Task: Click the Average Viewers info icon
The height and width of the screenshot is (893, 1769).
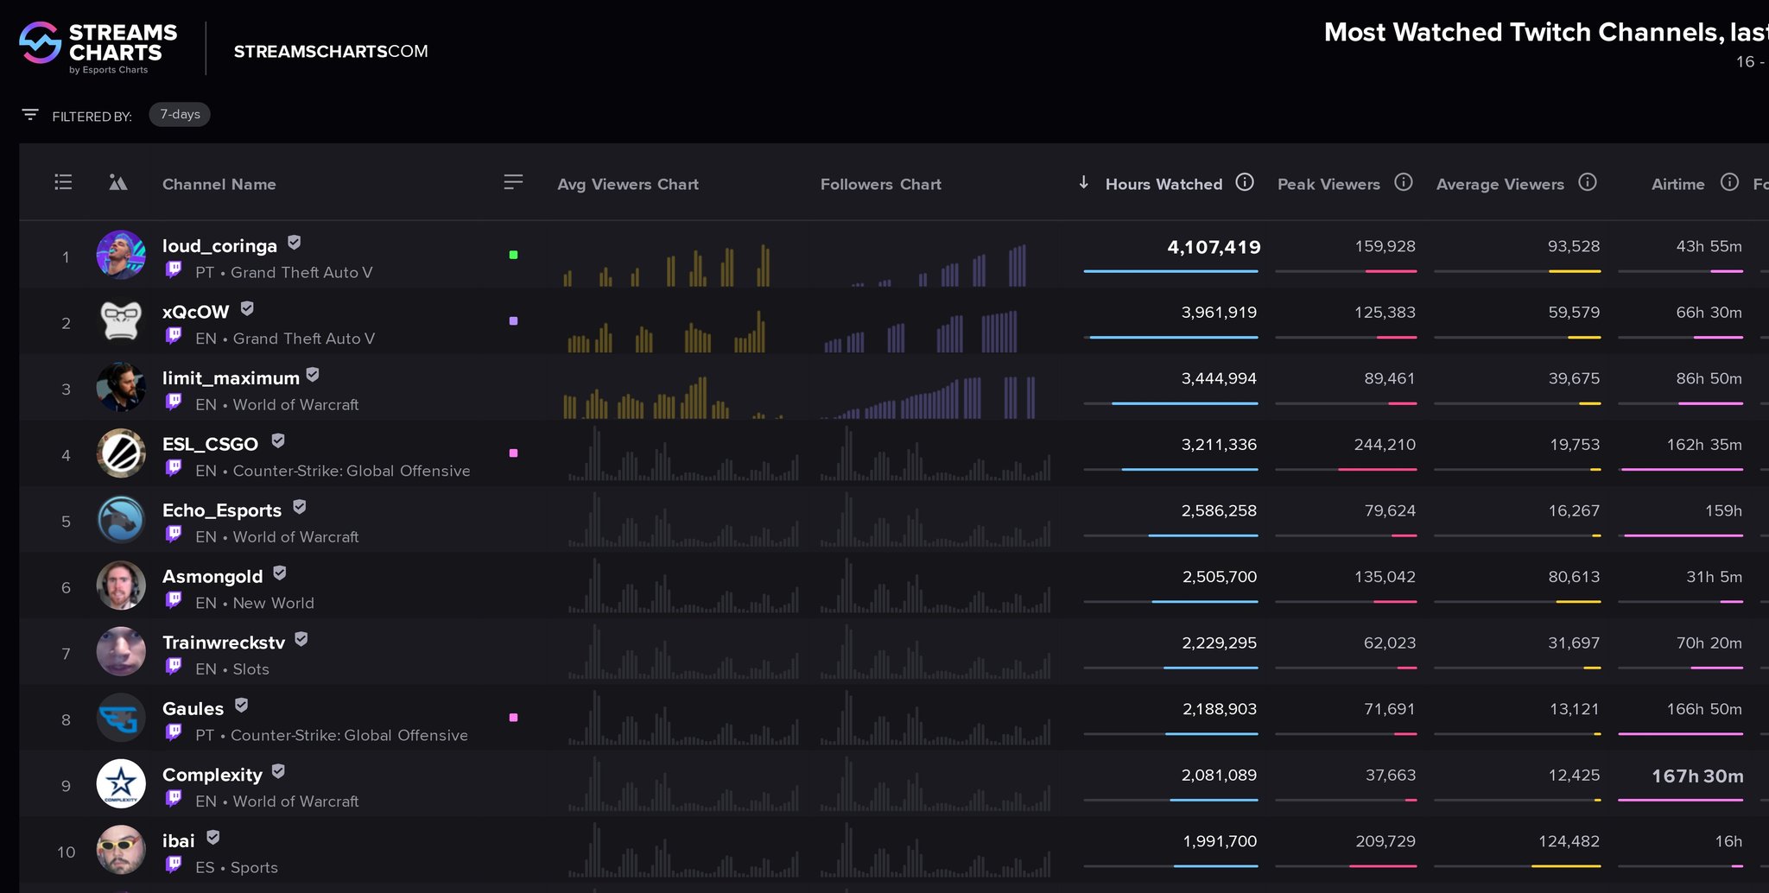Action: [x=1588, y=181]
